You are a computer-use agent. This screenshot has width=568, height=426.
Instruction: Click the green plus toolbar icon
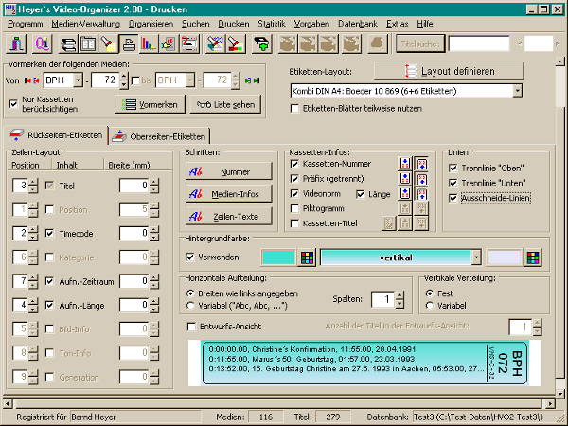[260, 44]
